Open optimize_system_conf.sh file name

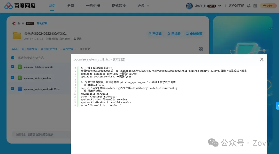point(37,78)
